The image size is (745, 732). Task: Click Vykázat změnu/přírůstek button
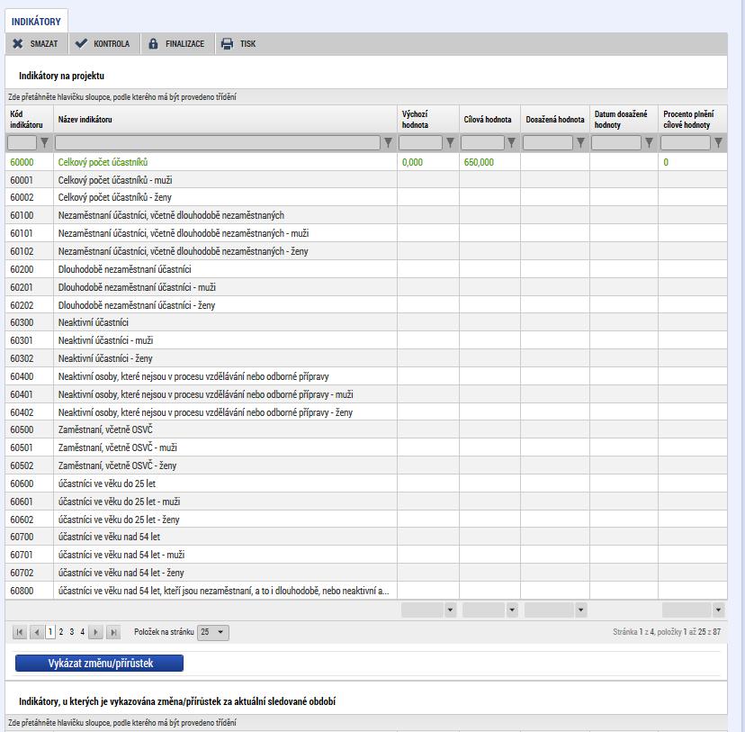99,663
